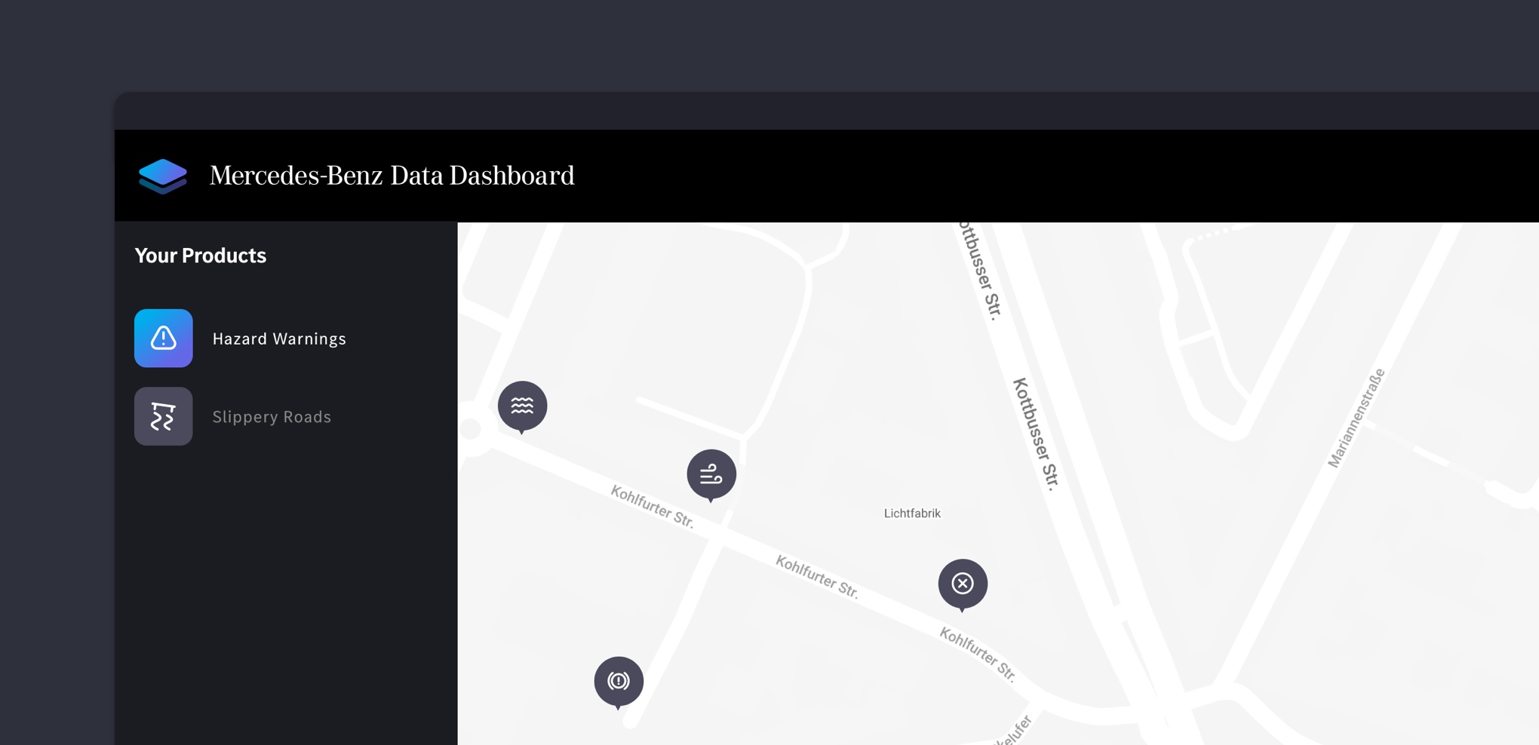Switch to the Slippery Roads product
Image resolution: width=1539 pixels, height=745 pixels.
pos(272,417)
